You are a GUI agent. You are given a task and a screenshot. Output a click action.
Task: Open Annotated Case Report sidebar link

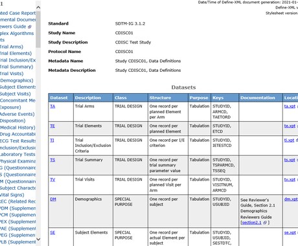point(17,13)
